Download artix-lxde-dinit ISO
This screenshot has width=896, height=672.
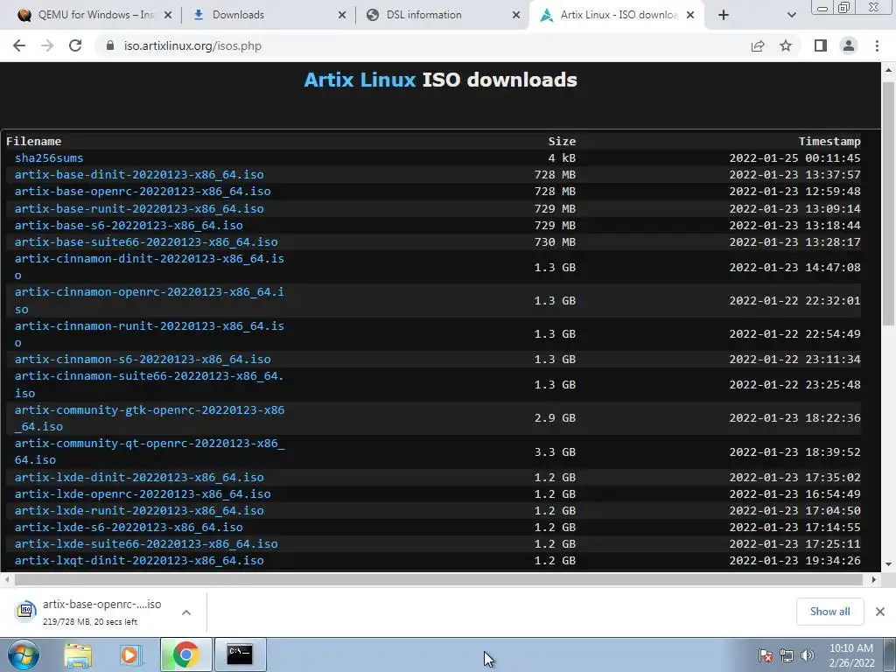pyautogui.click(x=139, y=477)
